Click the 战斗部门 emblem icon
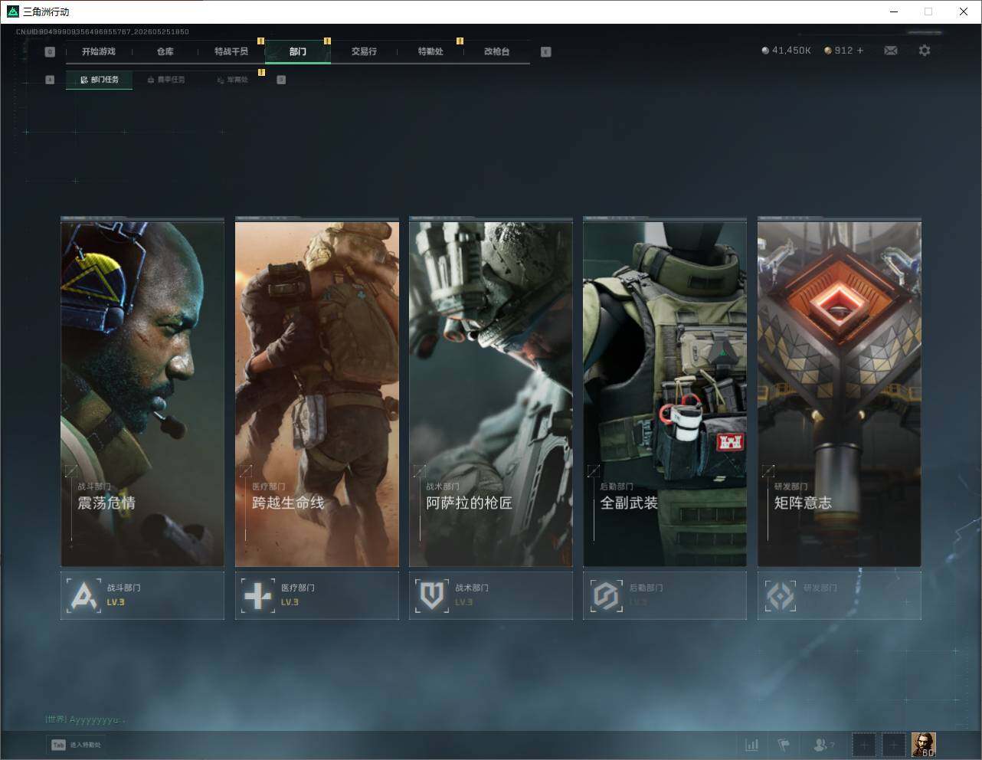Viewport: 982px width, 760px height. coord(84,596)
